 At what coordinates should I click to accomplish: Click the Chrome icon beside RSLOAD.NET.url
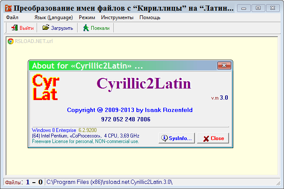coord(11,41)
